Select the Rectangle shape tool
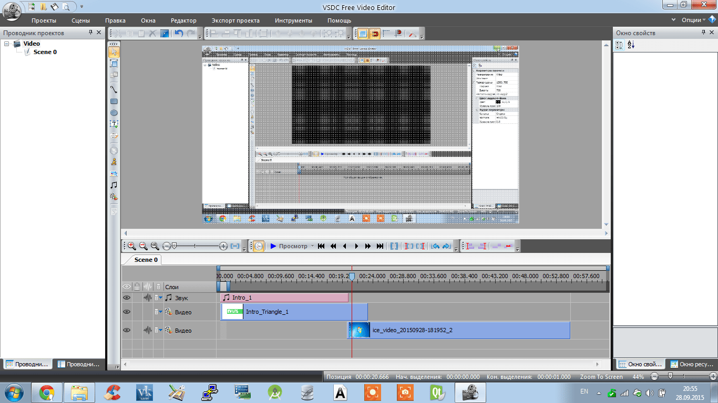This screenshot has width=718, height=403. point(114,101)
